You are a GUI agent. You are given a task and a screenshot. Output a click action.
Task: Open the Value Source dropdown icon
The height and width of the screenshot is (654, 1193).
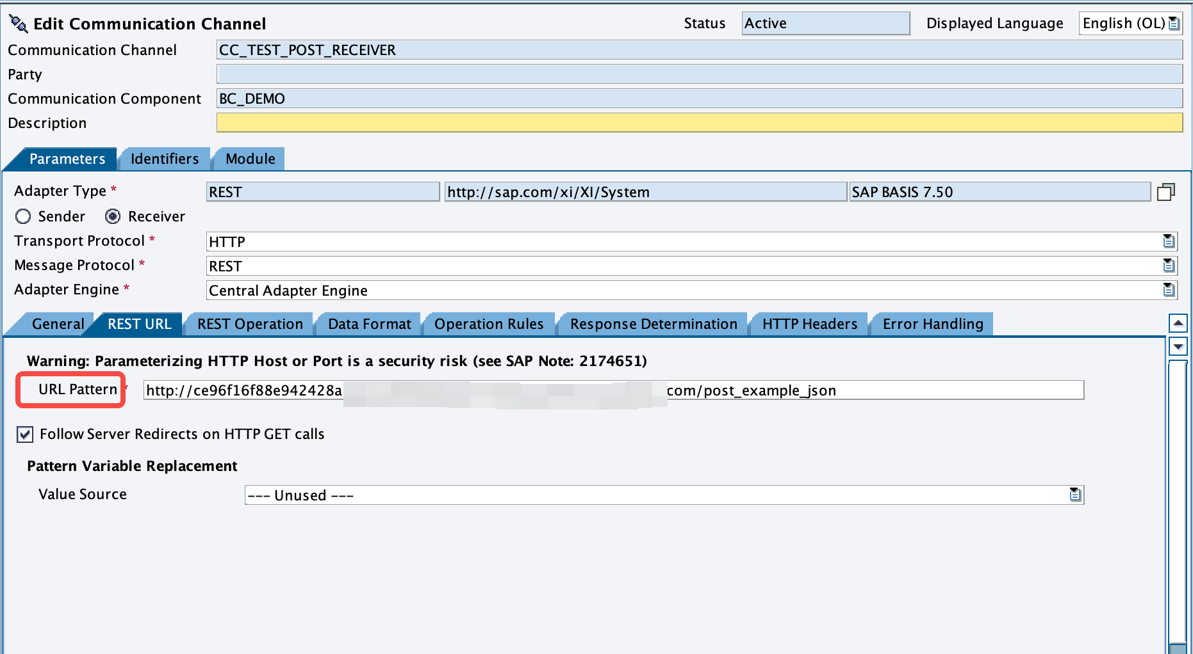pyautogui.click(x=1075, y=495)
